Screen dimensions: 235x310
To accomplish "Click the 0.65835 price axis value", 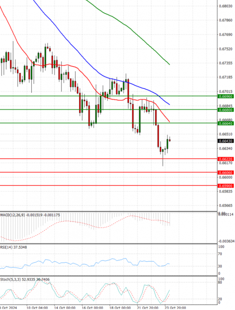I will click(x=226, y=191).
